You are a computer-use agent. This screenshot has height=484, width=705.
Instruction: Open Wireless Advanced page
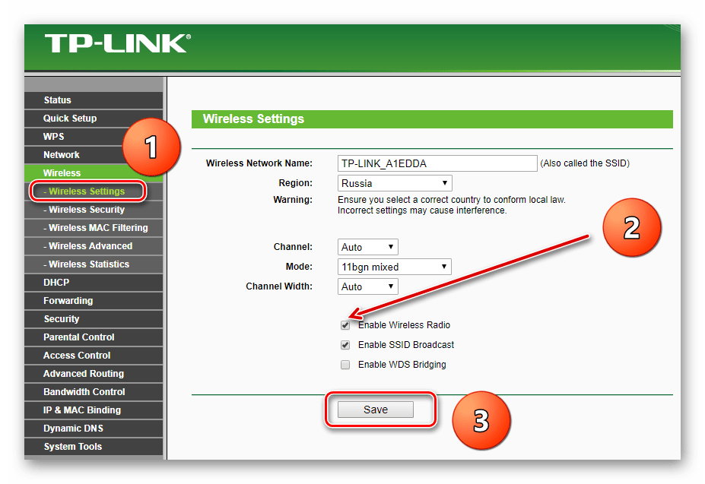tap(94, 246)
